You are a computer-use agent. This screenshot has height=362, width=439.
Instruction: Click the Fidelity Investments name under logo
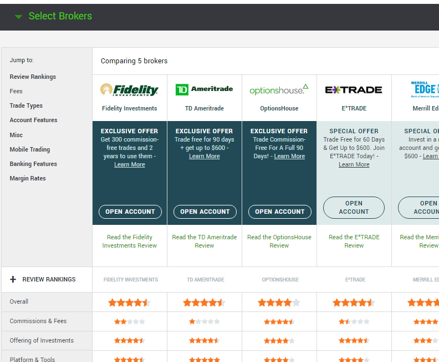[x=129, y=108]
